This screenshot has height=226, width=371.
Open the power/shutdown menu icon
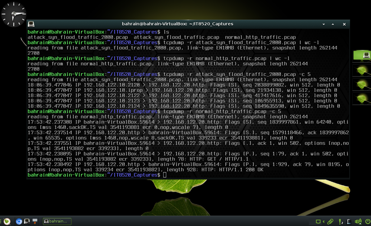click(x=368, y=222)
